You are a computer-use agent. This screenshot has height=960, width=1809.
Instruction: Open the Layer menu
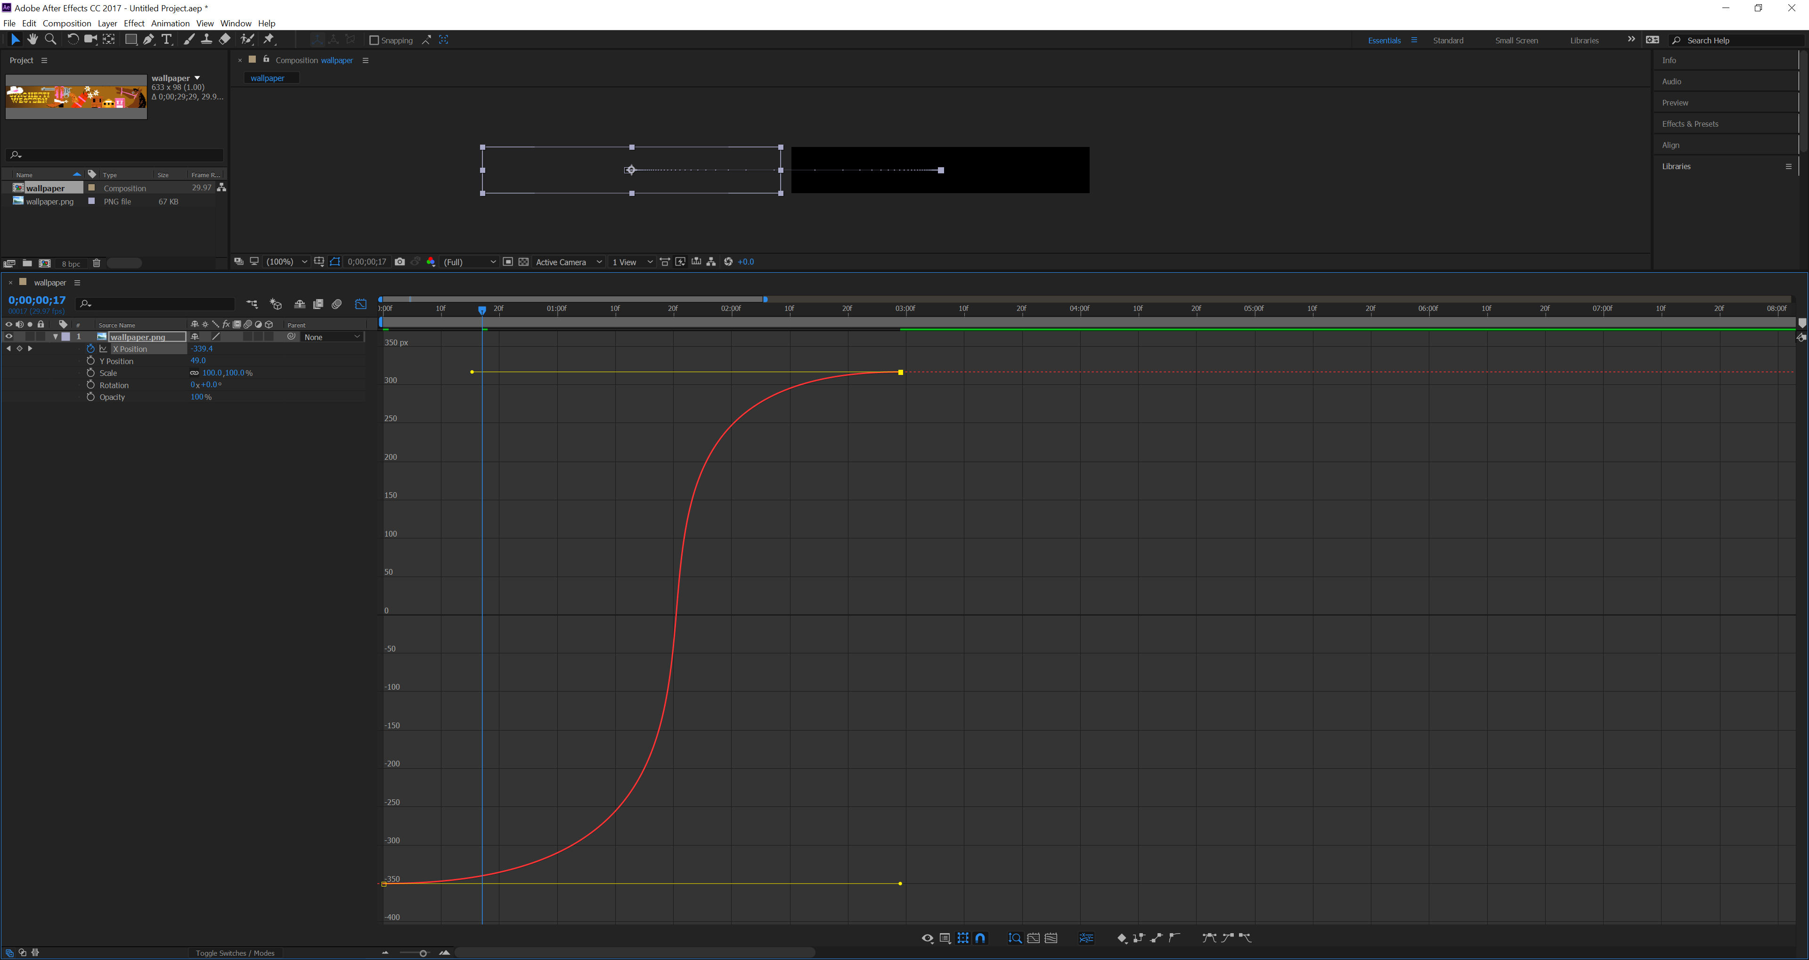pos(107,23)
